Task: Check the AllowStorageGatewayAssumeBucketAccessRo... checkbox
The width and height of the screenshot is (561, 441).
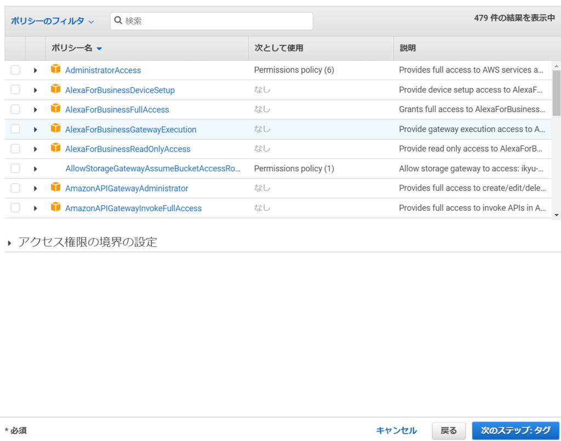Action: [15, 168]
